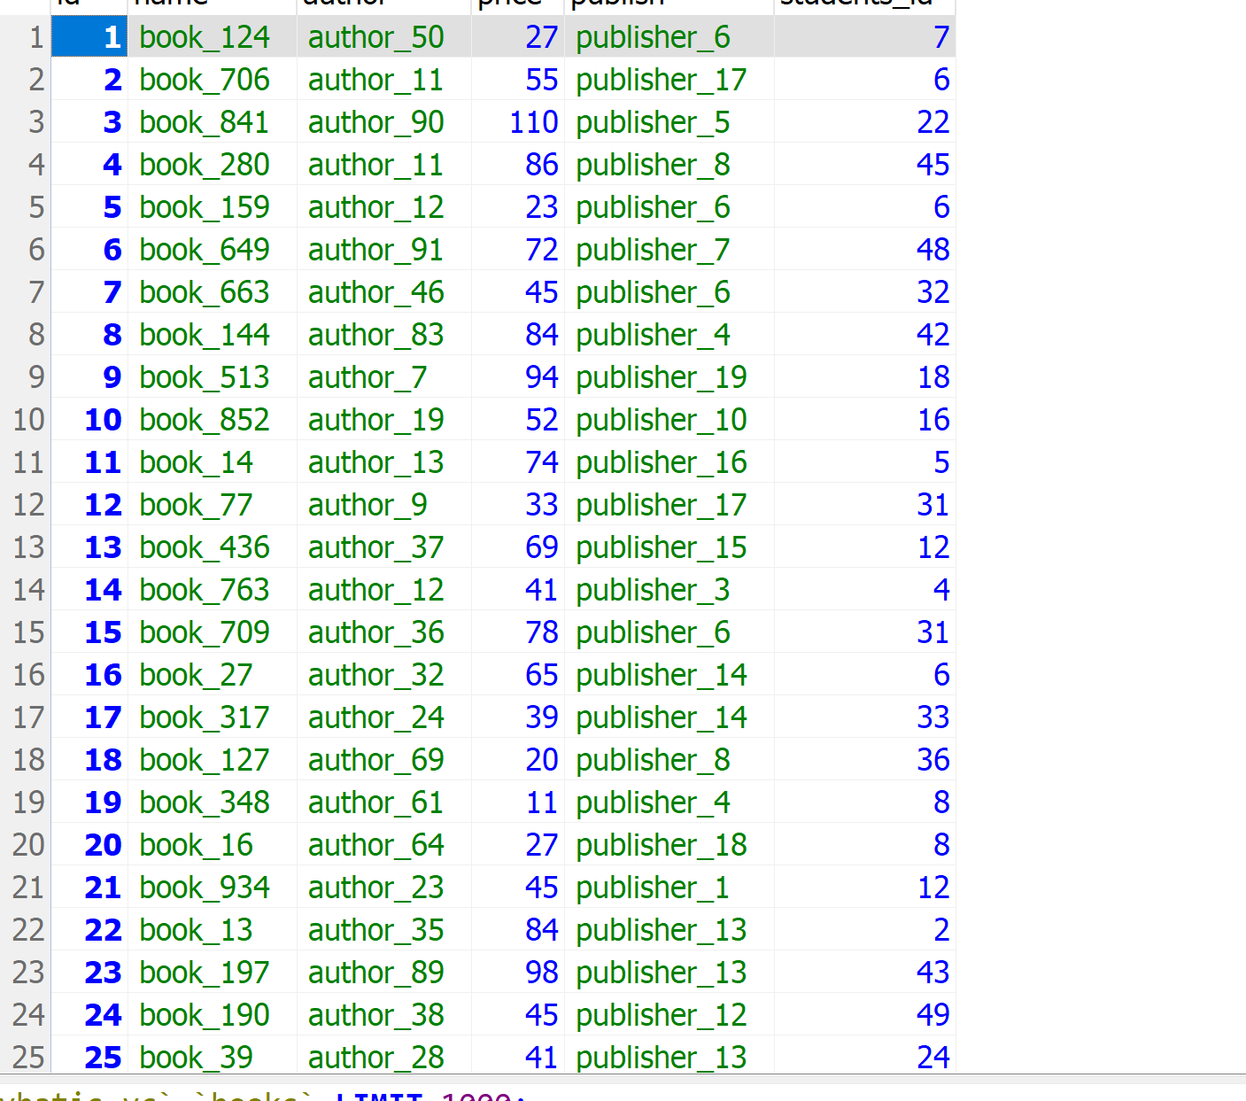Select the cell book_124
Screen dimensions: 1246x1101
212,36
